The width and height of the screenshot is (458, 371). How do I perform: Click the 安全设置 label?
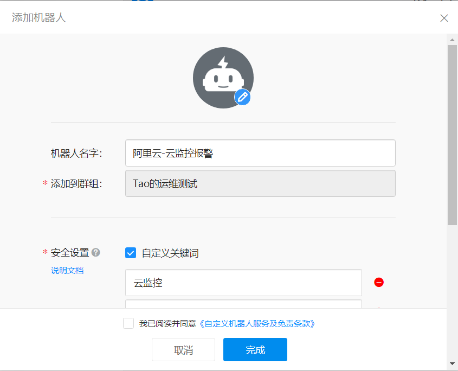pos(70,253)
